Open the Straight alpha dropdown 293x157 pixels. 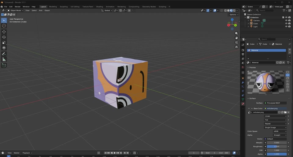pos(280,135)
